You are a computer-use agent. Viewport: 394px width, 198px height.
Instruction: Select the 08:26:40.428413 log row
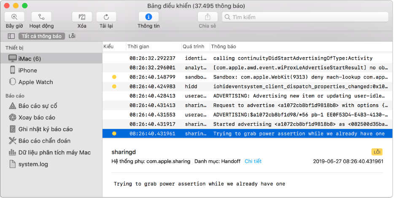click(x=247, y=96)
